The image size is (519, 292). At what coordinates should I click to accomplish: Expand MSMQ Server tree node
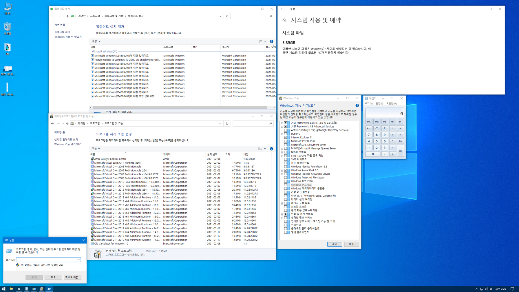[x=282, y=149]
